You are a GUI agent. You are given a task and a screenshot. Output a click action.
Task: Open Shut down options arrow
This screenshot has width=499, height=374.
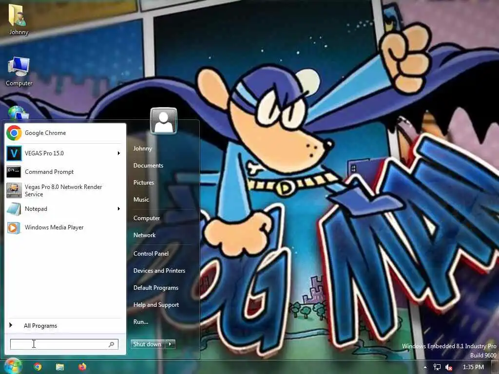(x=170, y=344)
